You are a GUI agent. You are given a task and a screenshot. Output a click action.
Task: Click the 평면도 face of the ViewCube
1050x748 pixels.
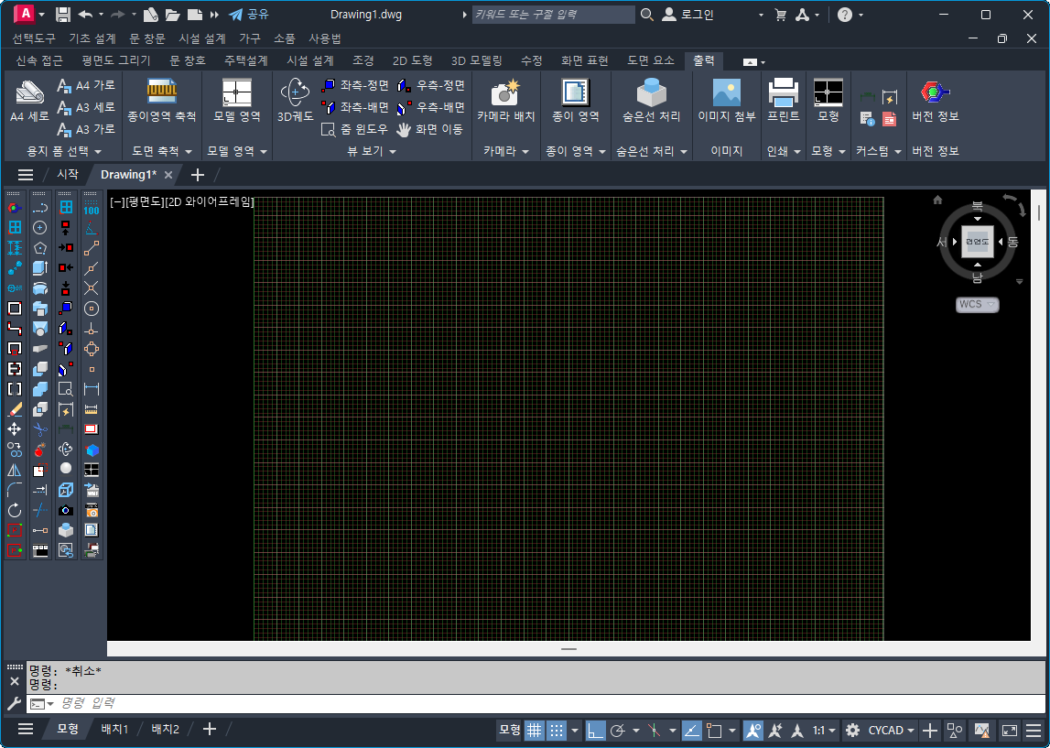(x=977, y=242)
